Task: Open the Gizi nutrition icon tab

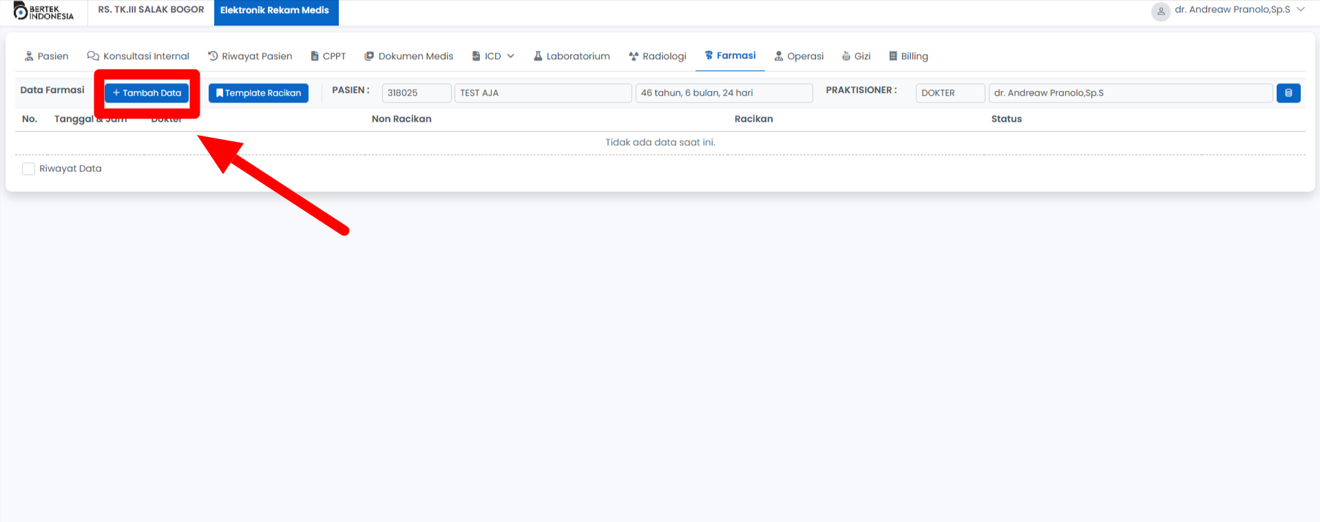Action: coord(846,56)
